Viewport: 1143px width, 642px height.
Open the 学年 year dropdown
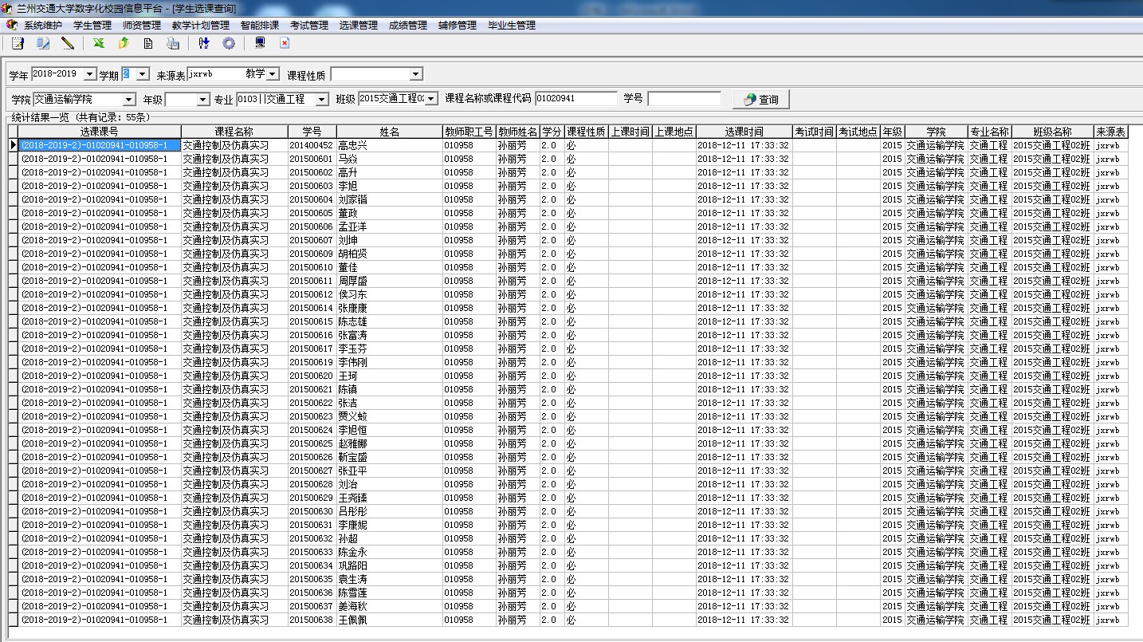pyautogui.click(x=89, y=74)
